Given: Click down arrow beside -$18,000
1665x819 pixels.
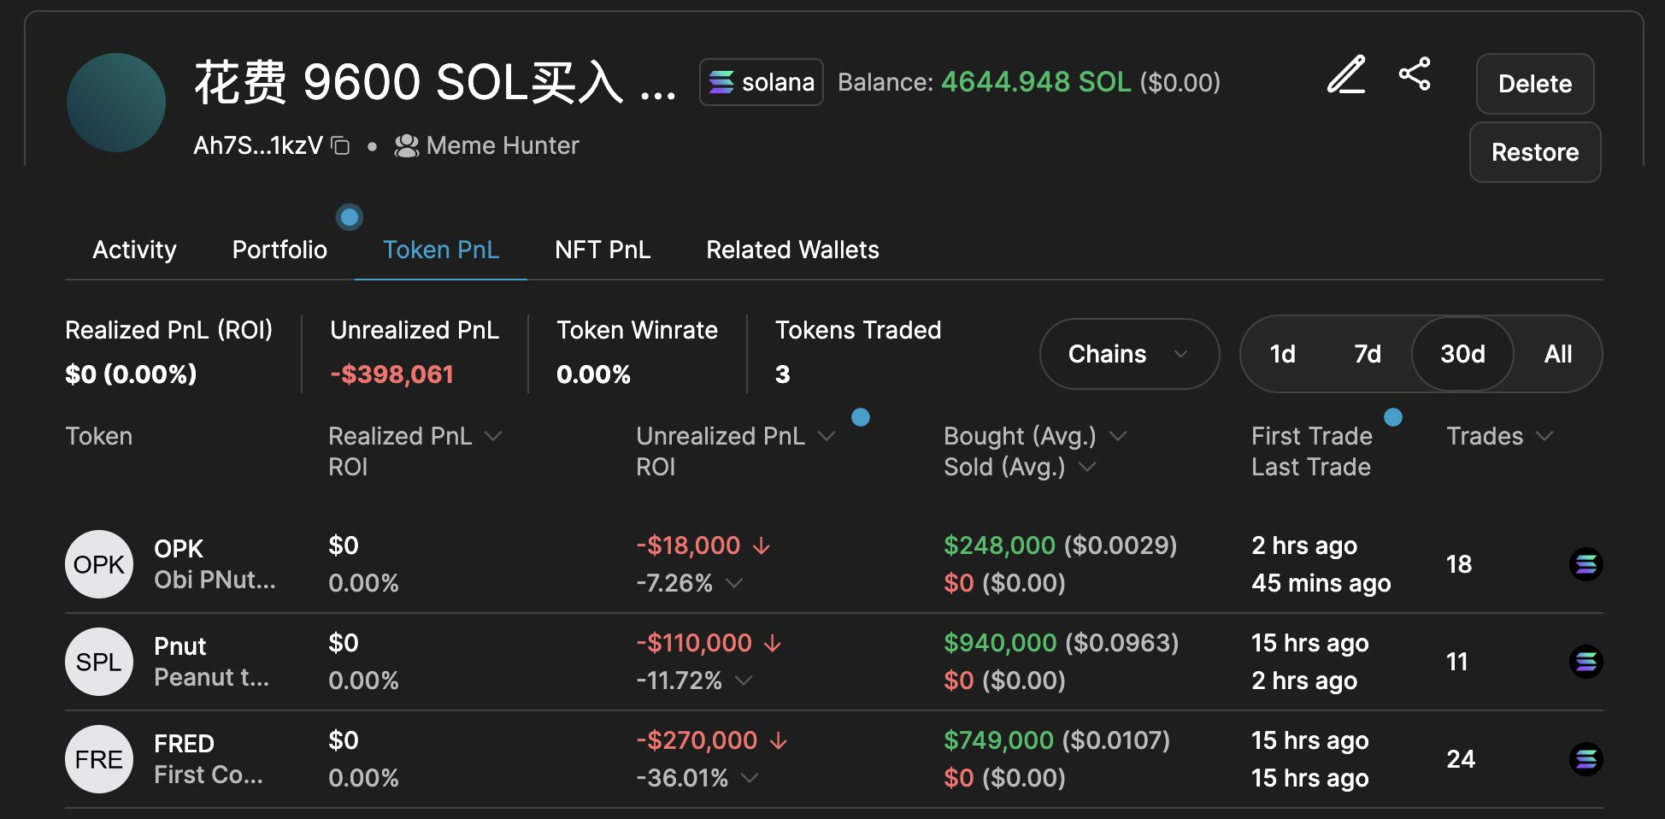Looking at the screenshot, I should click(x=761, y=545).
